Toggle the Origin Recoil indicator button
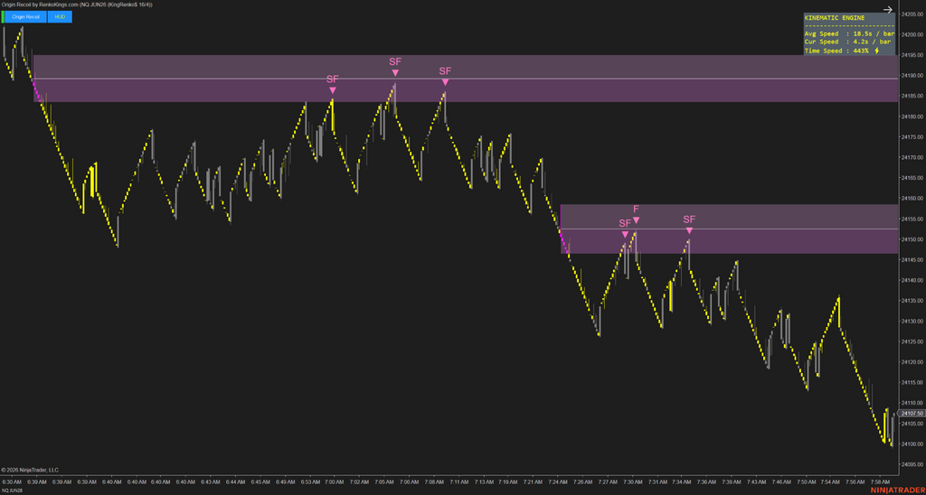This screenshot has height=495, width=926. point(25,17)
